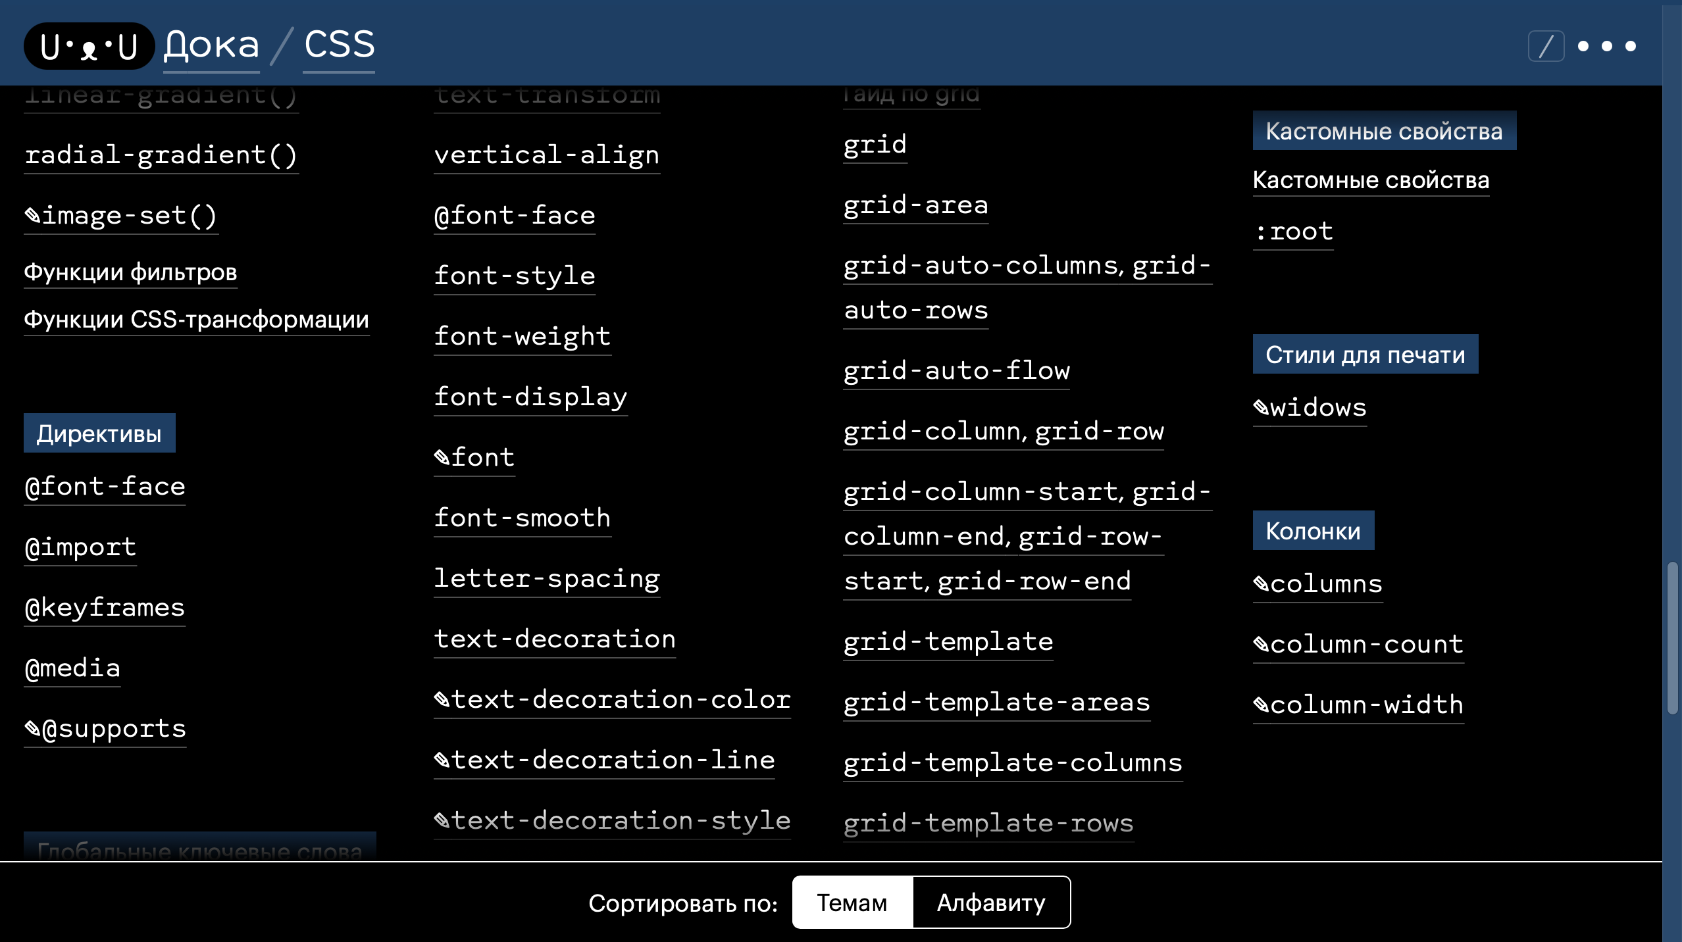This screenshot has height=942, width=1682.
Task: Click the pencil icon beside image-set()
Action: [x=32, y=215]
